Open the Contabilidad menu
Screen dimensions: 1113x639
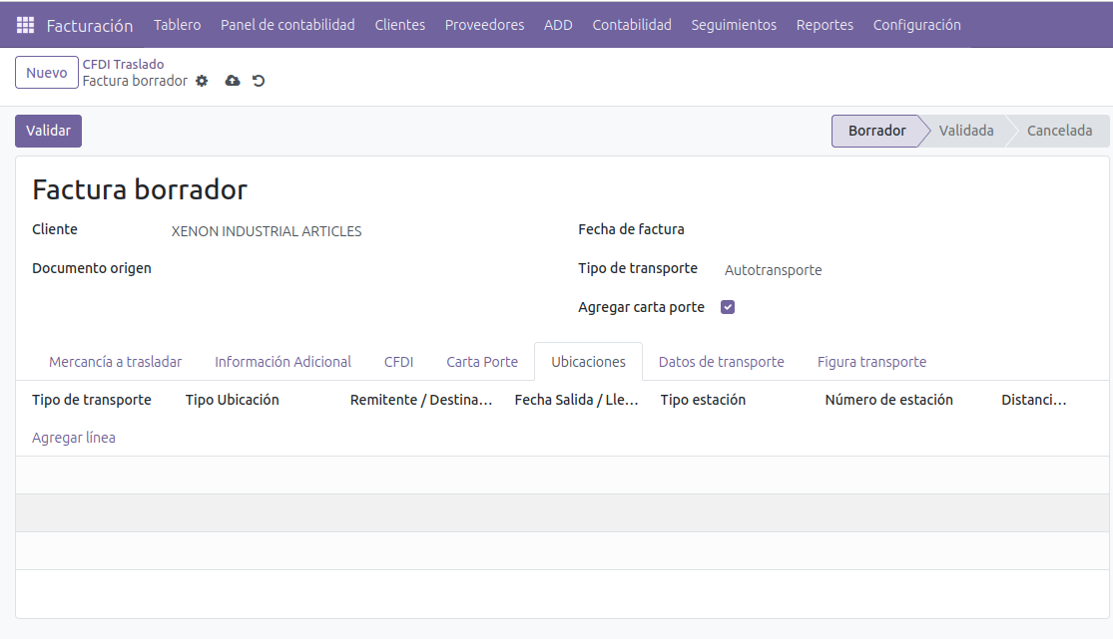pos(631,25)
